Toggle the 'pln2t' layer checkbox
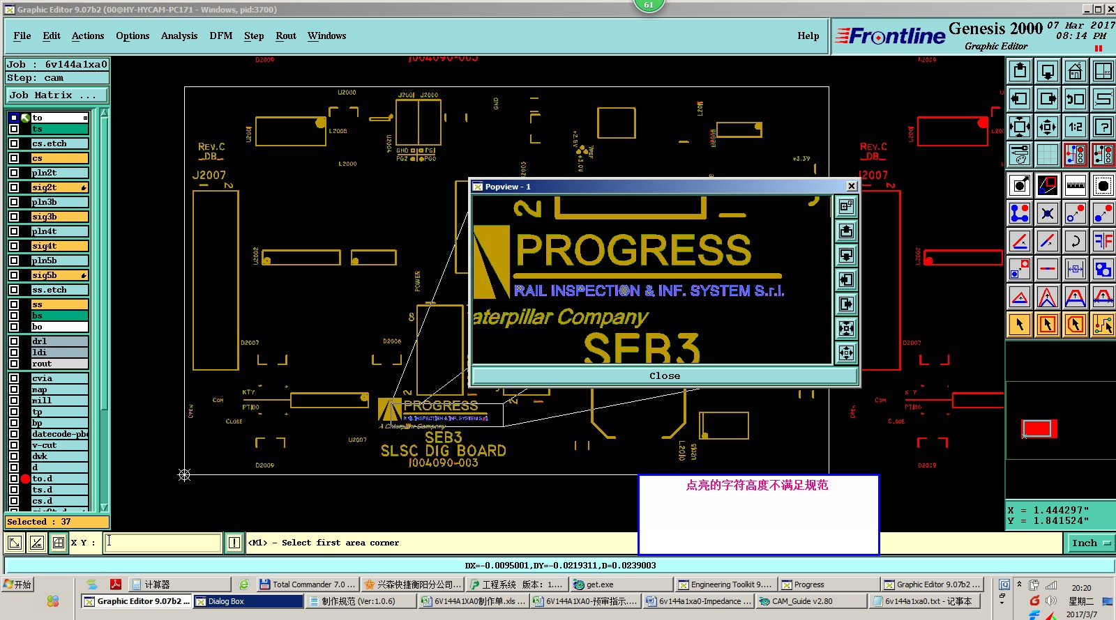Viewport: 1116px width, 620px height. (x=14, y=173)
